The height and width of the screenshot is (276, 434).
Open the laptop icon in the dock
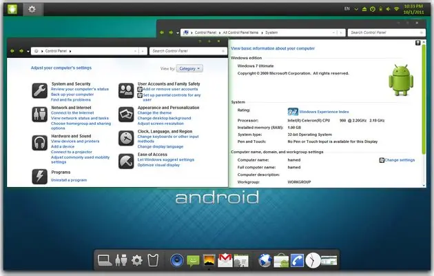[105, 261]
